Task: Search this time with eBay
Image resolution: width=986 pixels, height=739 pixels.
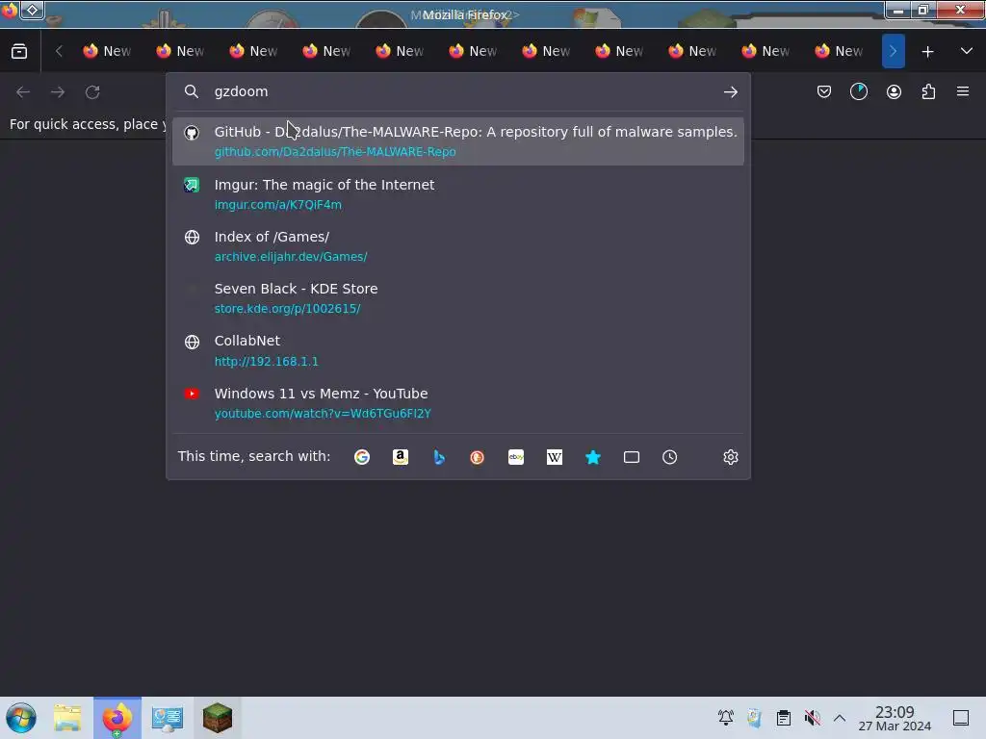Action: 516,457
